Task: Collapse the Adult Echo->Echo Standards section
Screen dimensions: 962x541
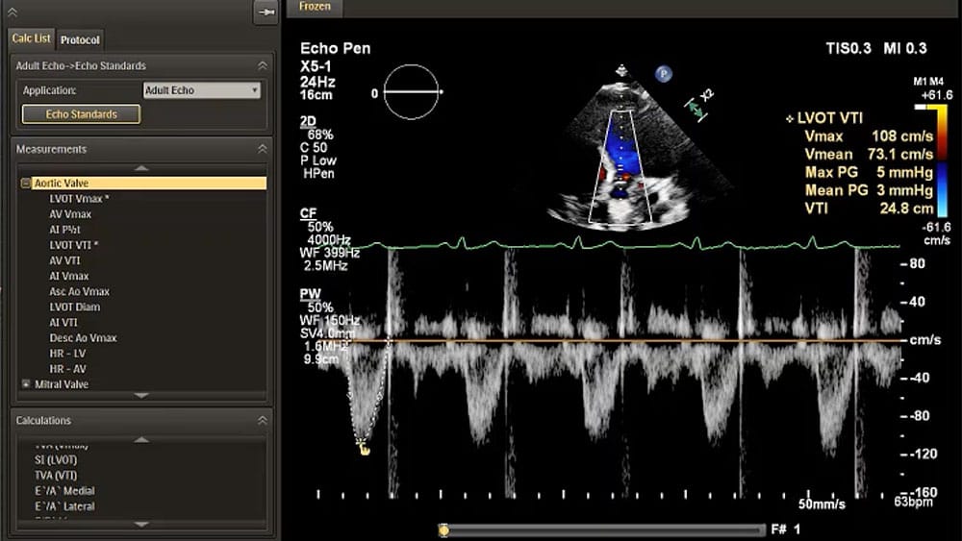Action: point(263,65)
